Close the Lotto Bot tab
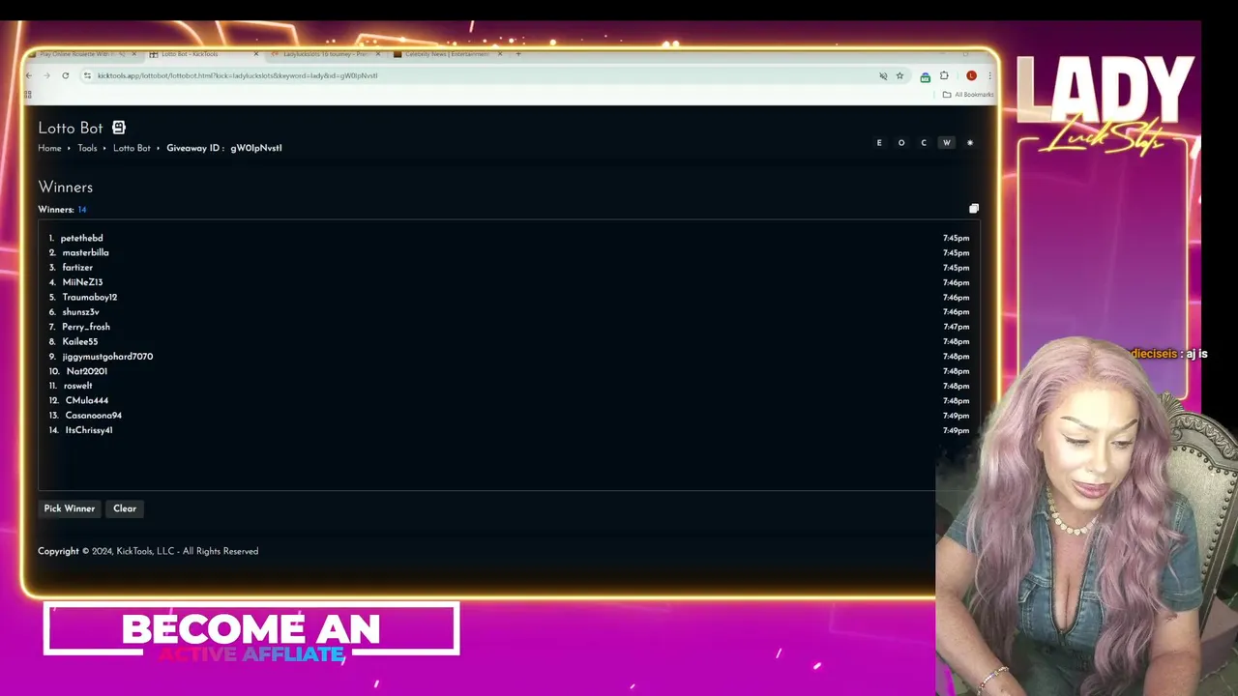Image resolution: width=1238 pixels, height=696 pixels. pos(255,54)
